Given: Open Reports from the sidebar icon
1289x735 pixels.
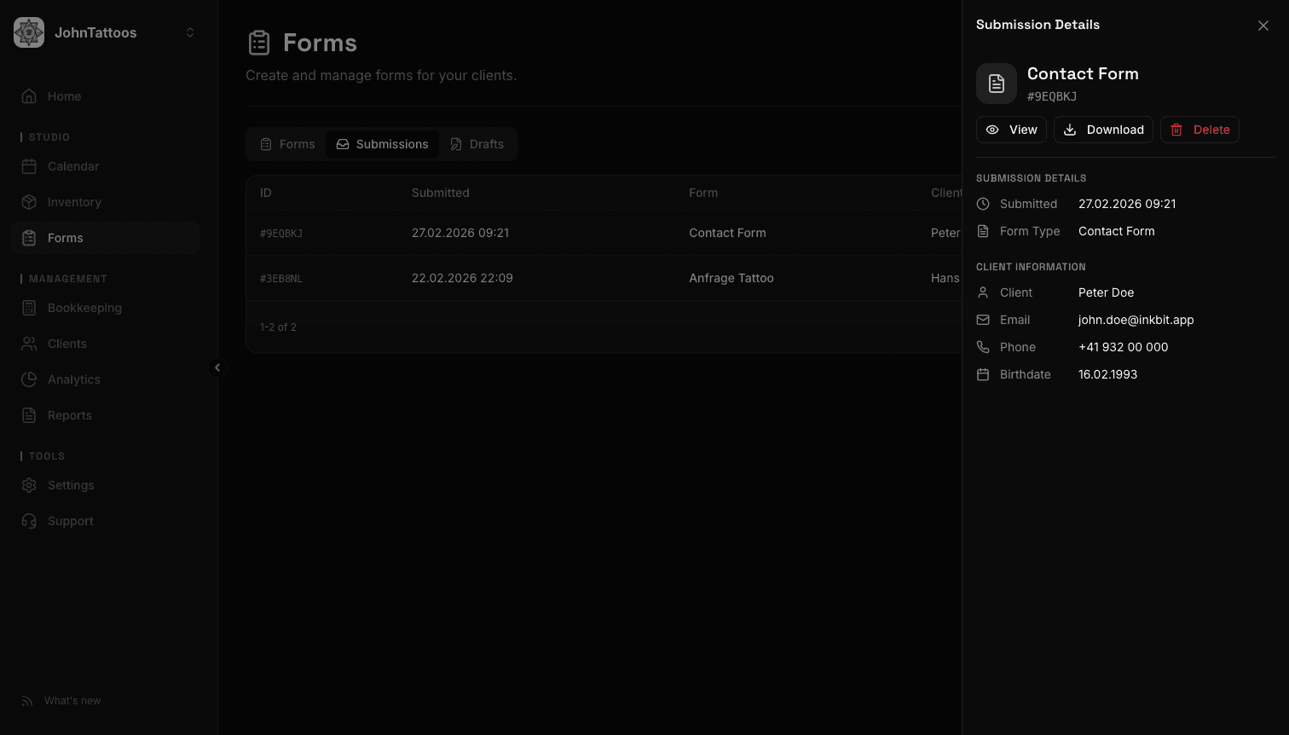Looking at the screenshot, I should point(28,415).
